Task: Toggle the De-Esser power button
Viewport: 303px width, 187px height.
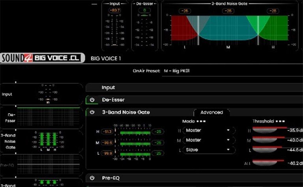Action: 92,100
